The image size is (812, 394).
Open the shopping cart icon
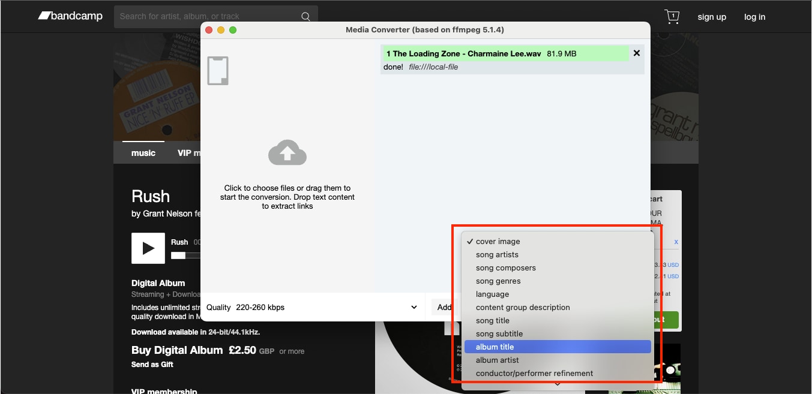point(672,16)
